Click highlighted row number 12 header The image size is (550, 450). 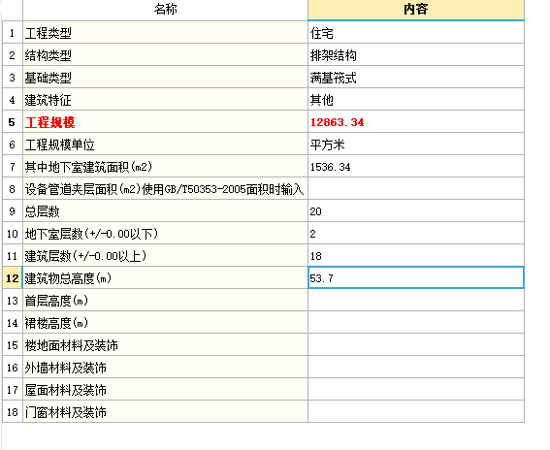point(13,277)
